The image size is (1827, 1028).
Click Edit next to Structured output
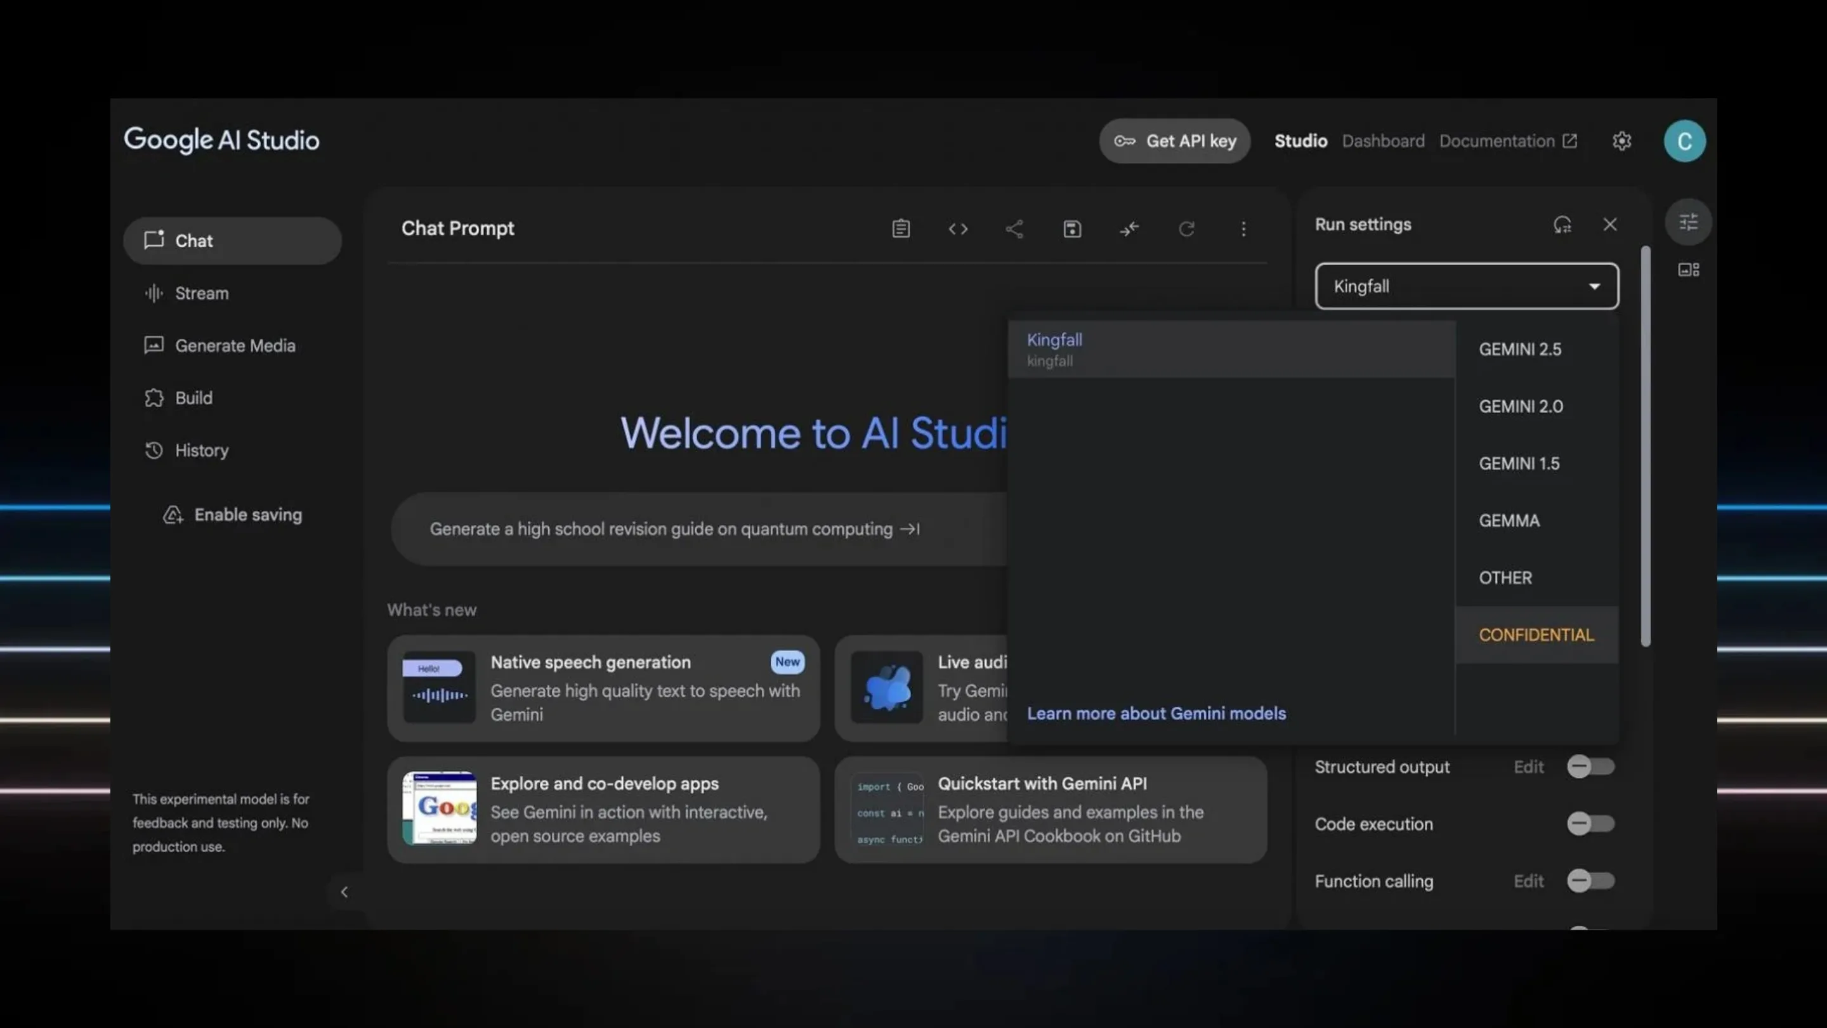click(1528, 767)
